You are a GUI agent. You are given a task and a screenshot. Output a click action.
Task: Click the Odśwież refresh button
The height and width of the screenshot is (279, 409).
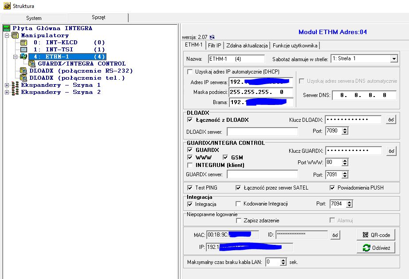[x=376, y=248]
